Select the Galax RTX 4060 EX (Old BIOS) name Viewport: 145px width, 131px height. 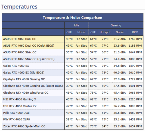pyautogui.click(x=24, y=73)
